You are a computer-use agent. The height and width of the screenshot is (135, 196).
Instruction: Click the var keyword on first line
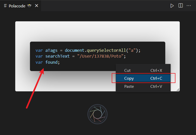pyautogui.click(x=39, y=50)
